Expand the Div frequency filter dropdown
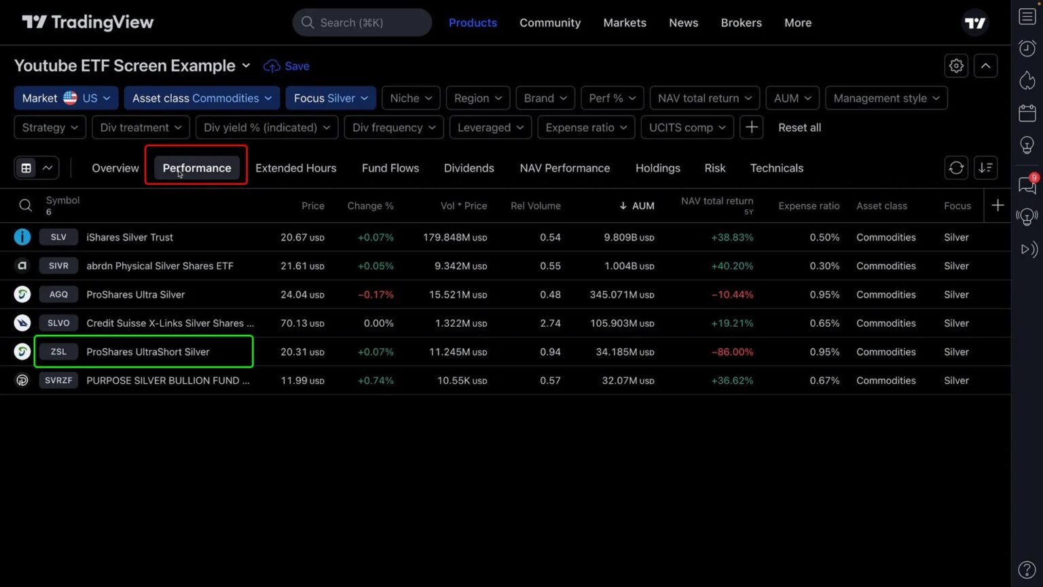 (393, 127)
